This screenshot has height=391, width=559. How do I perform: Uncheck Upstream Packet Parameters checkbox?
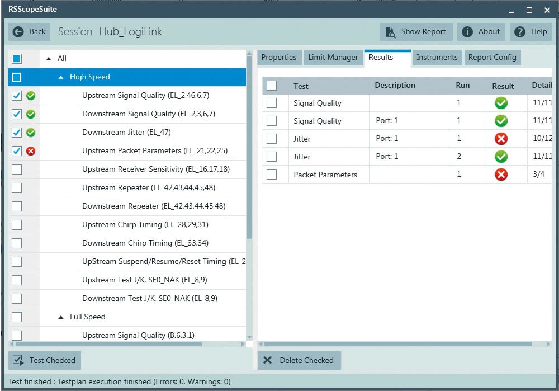coord(17,151)
